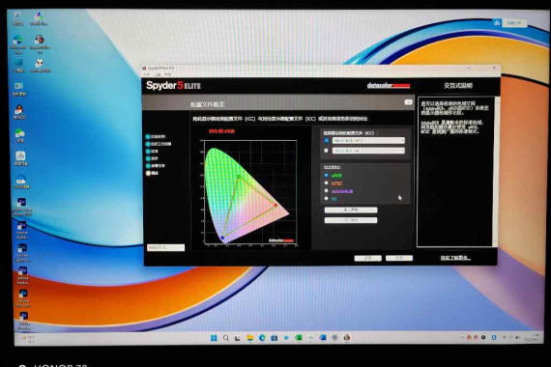Open the third menu in the Spyder5Elite menu bar

point(168,74)
